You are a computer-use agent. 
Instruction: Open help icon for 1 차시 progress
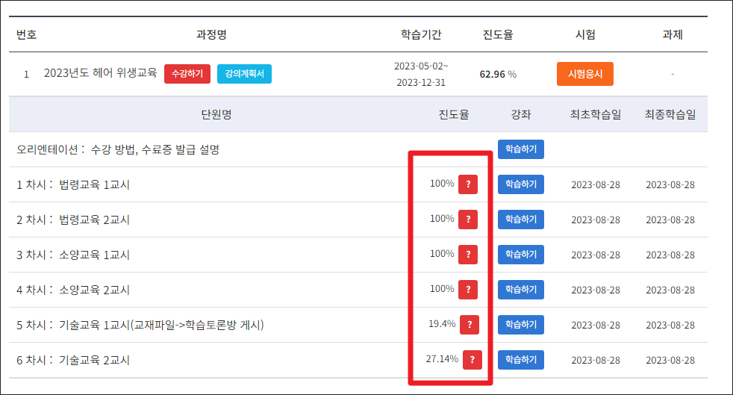(x=468, y=184)
